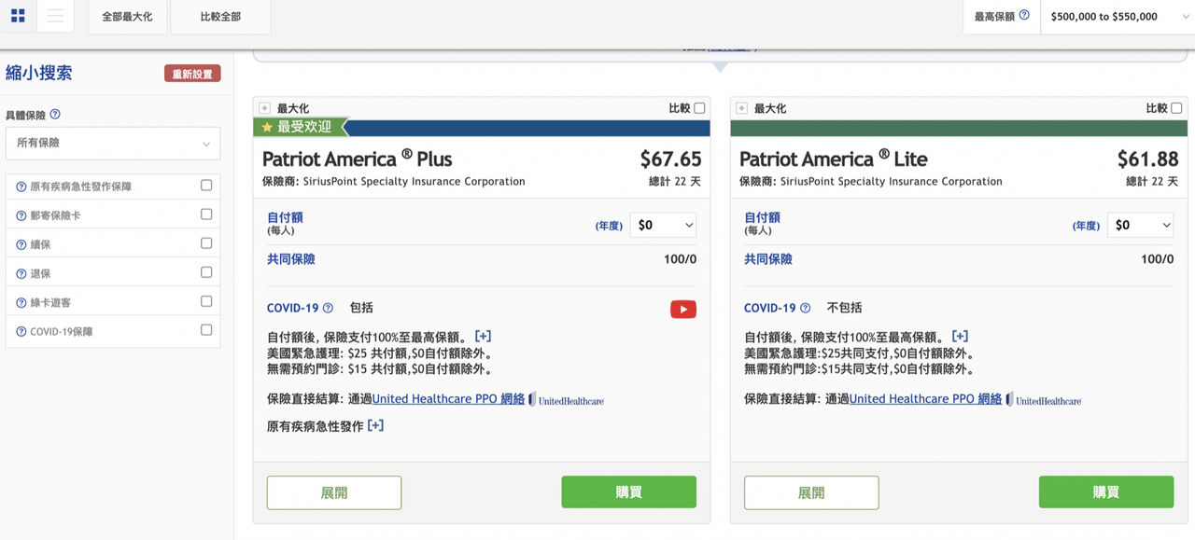Open 自付額 $0 dropdown for Plus plan

tap(664, 225)
